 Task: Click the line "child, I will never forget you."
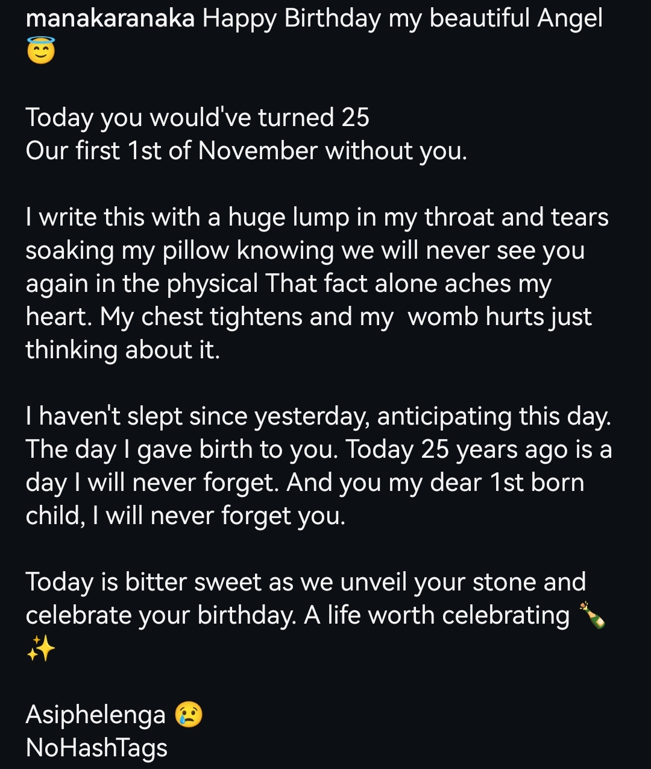185,516
